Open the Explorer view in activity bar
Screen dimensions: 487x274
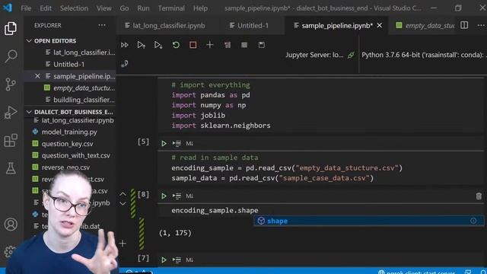click(x=11, y=28)
